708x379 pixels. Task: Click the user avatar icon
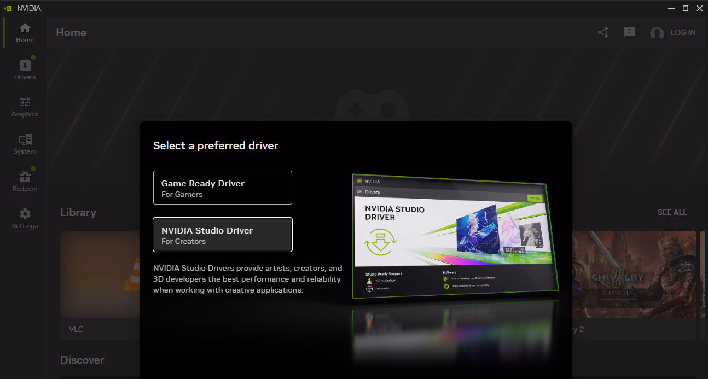657,33
